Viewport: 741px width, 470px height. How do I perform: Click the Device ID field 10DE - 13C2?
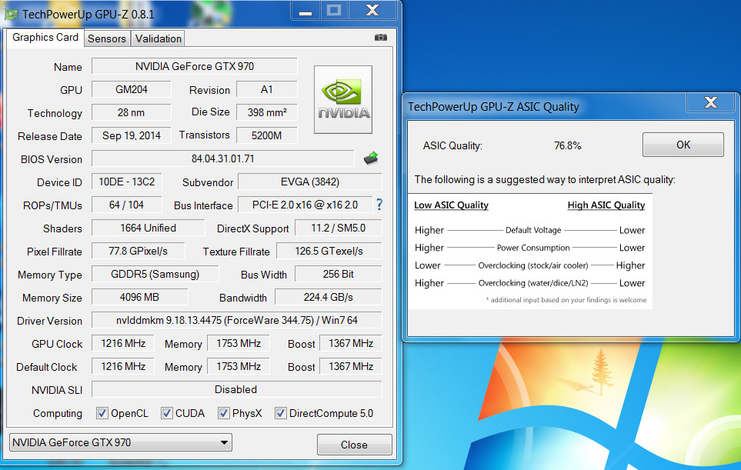[127, 182]
